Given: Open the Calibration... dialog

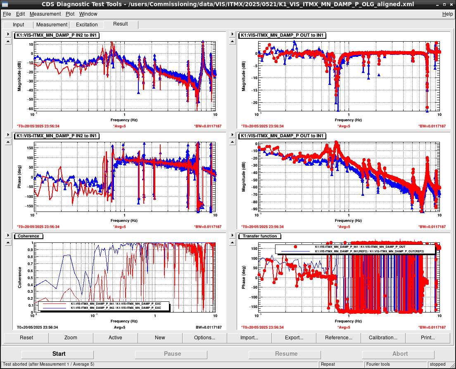Looking at the screenshot, I should (x=383, y=338).
